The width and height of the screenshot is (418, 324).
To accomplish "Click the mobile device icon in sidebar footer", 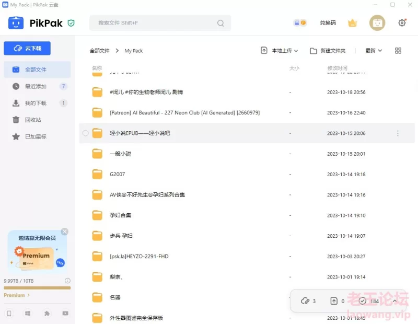I will [9, 314].
